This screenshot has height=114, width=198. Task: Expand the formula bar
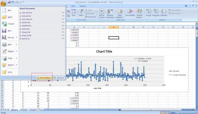[197, 23]
